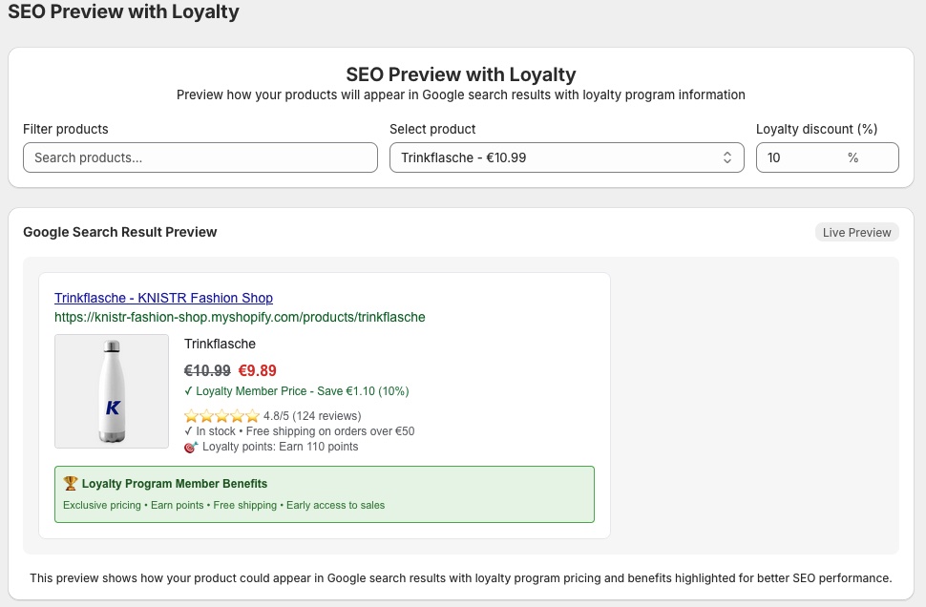Click the chevron arrows in product selector
The image size is (926, 607).
[726, 157]
